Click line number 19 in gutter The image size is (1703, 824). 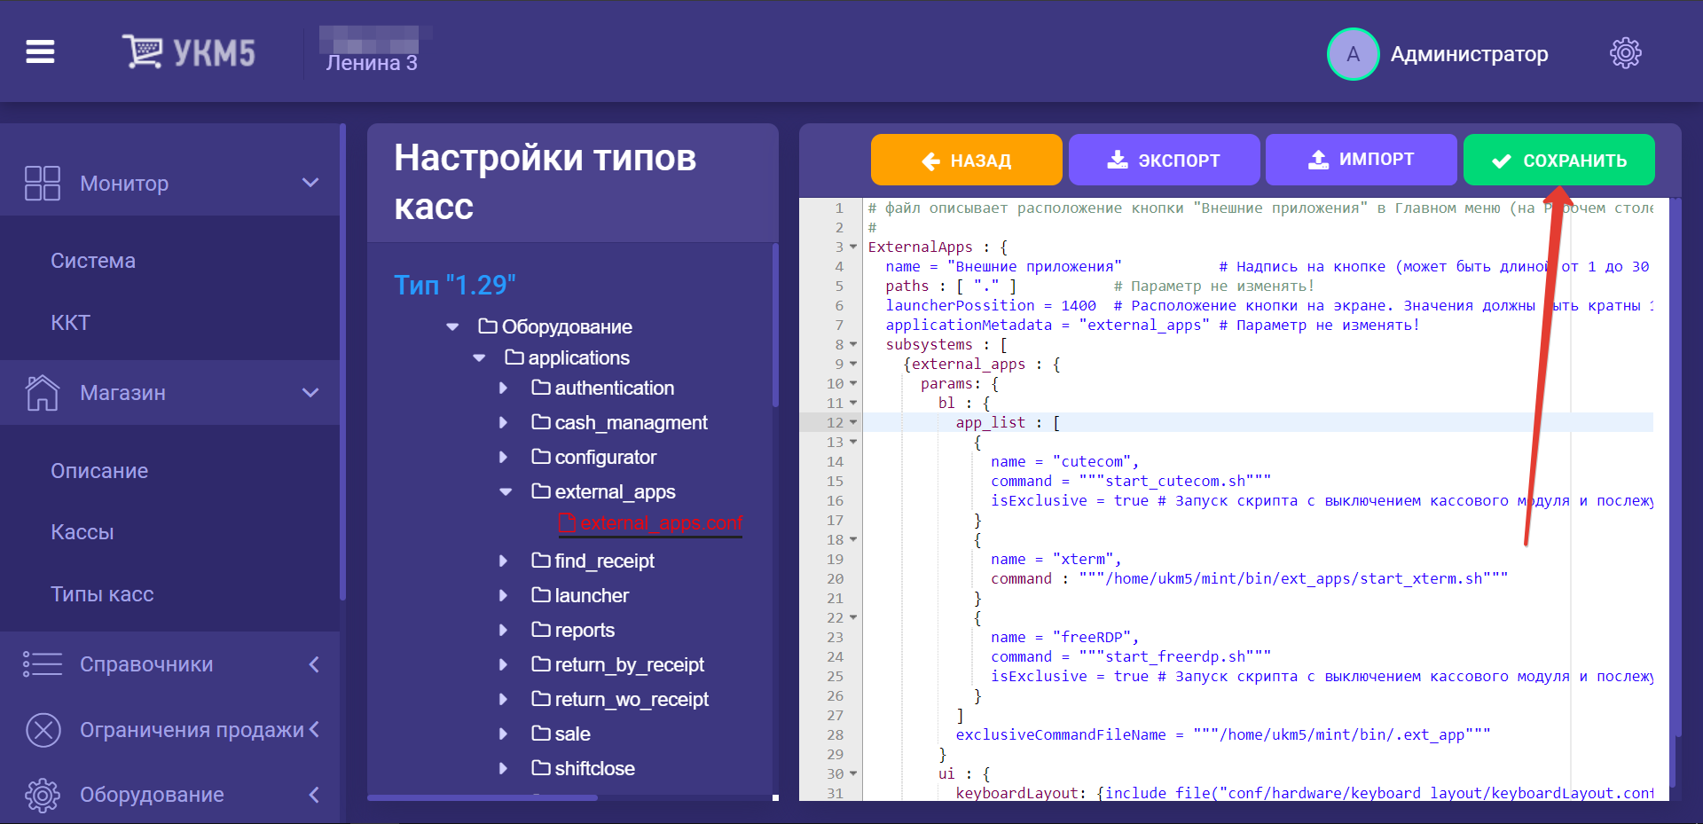click(835, 559)
